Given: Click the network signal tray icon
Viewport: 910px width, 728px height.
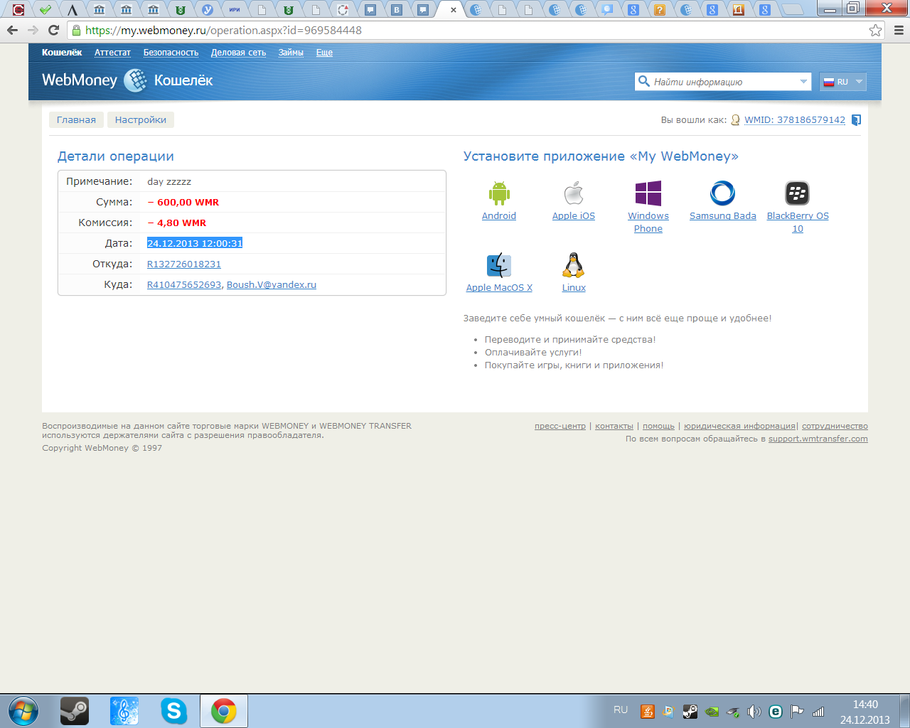Looking at the screenshot, I should [818, 711].
